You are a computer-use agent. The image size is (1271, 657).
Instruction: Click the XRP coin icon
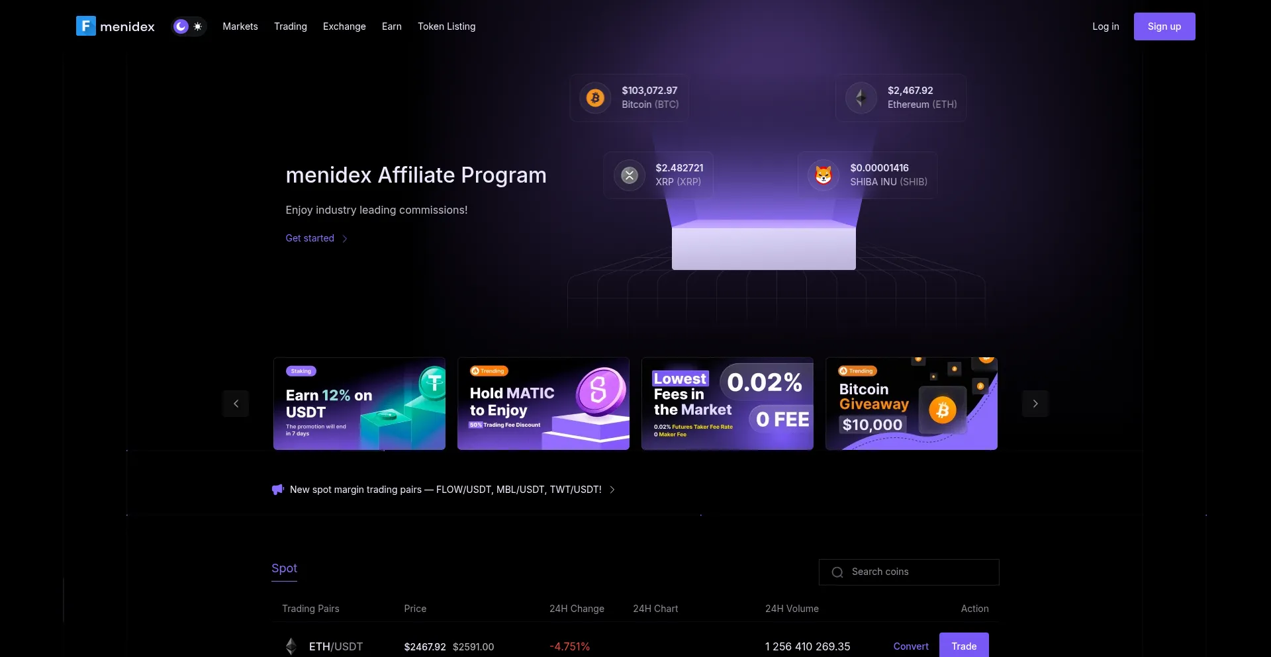point(630,175)
